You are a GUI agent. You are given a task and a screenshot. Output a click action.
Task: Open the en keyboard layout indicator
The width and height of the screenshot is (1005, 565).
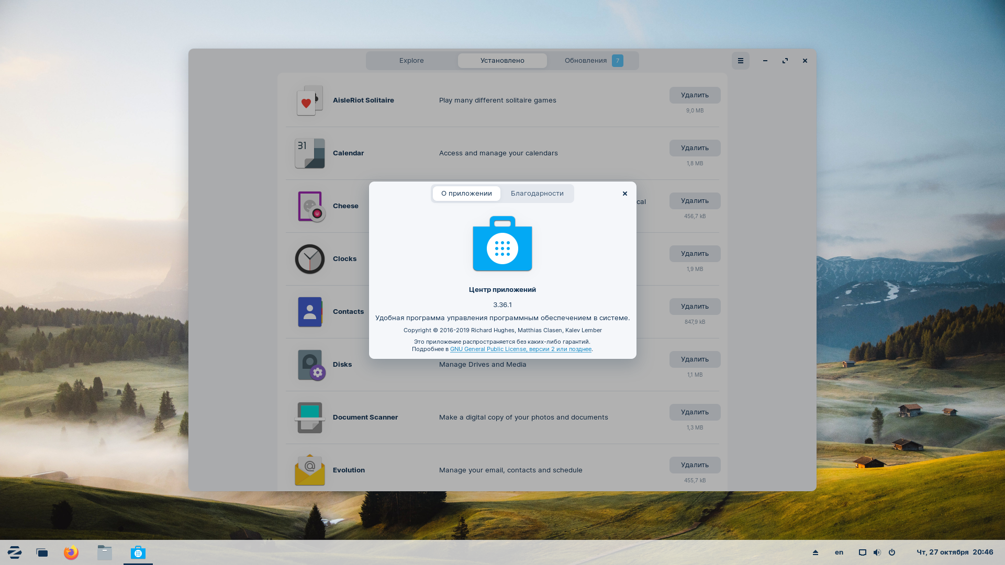(839, 552)
